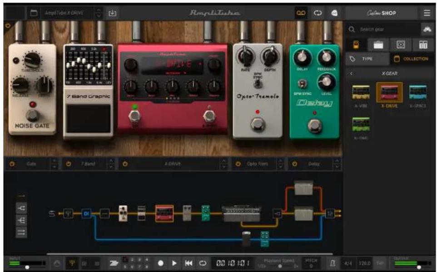Open the live mode icon in header

(x=334, y=13)
